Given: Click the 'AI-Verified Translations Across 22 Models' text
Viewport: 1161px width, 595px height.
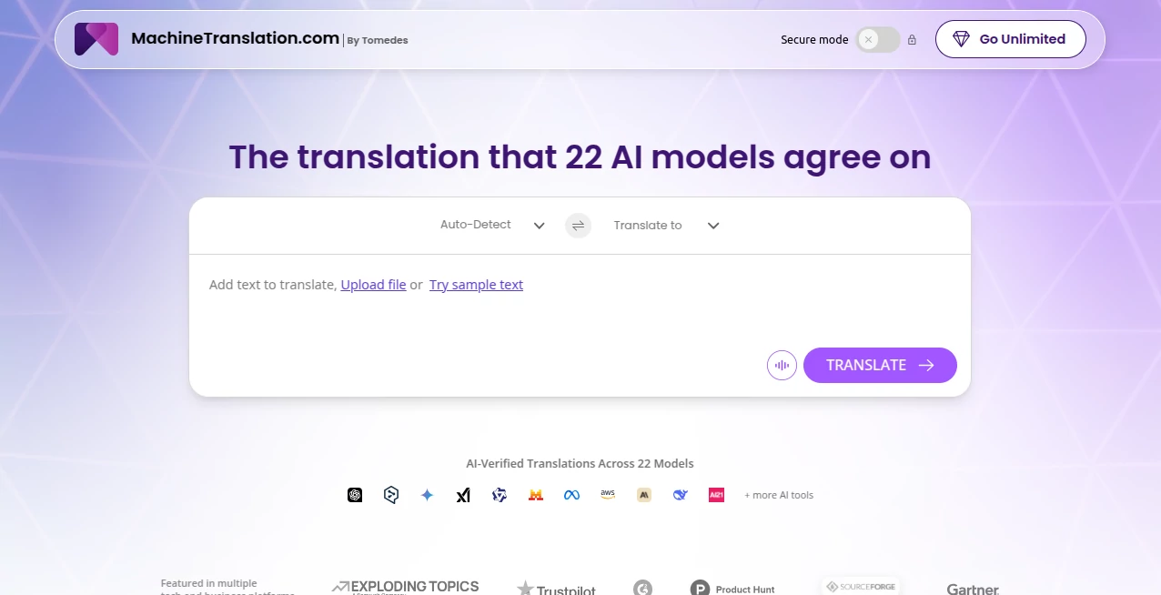Looking at the screenshot, I should click(x=580, y=464).
